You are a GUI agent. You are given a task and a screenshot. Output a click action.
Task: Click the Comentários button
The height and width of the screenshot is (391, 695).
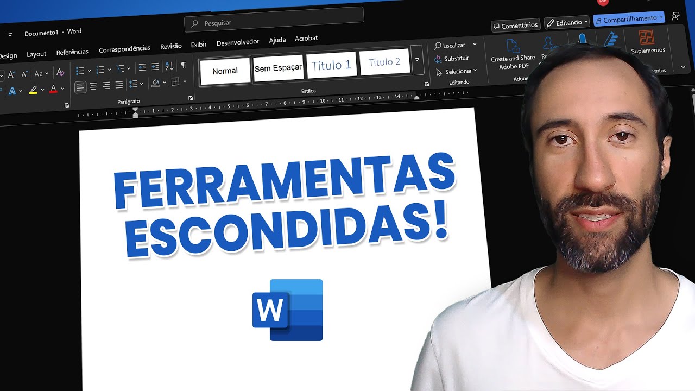point(515,26)
